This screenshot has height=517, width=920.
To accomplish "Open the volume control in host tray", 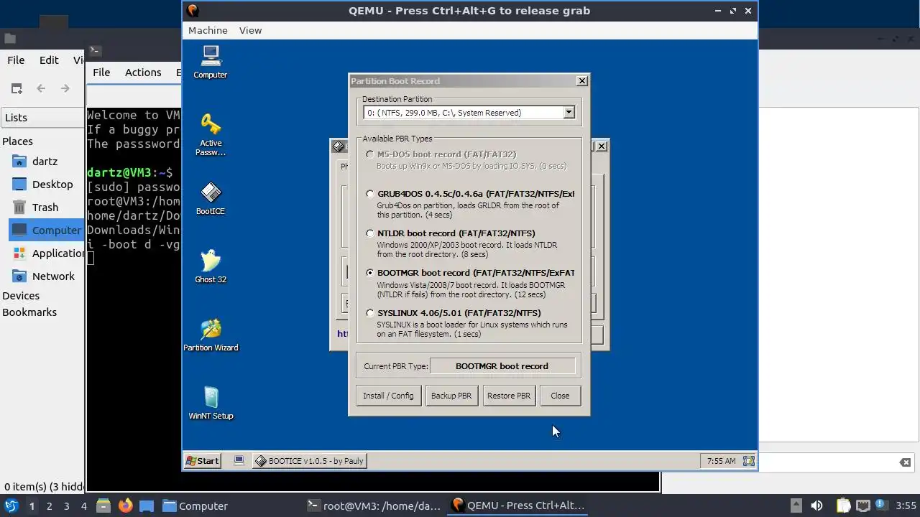I will coord(816,506).
